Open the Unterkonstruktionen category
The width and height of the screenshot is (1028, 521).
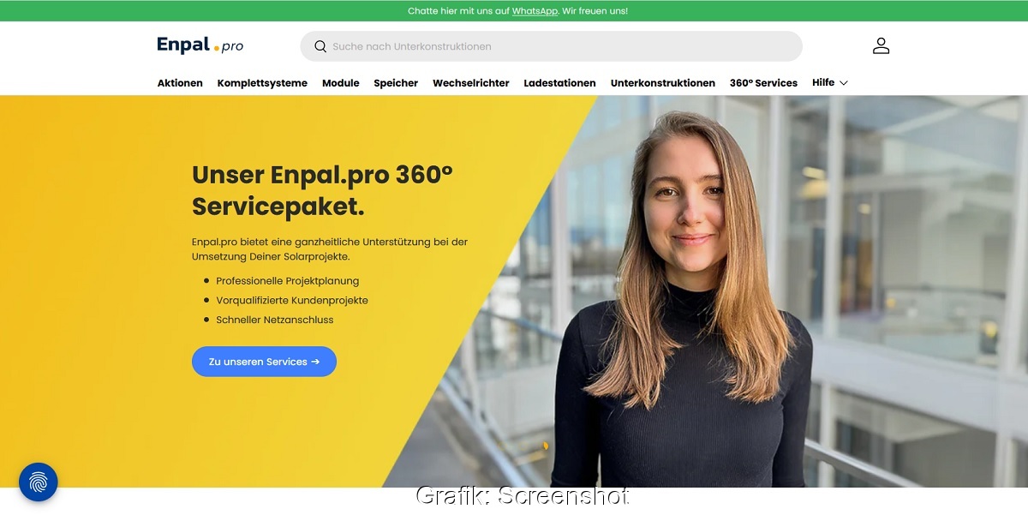pos(663,83)
